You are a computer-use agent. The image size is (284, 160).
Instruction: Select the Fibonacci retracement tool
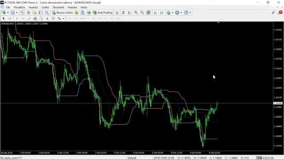click(x=41, y=19)
